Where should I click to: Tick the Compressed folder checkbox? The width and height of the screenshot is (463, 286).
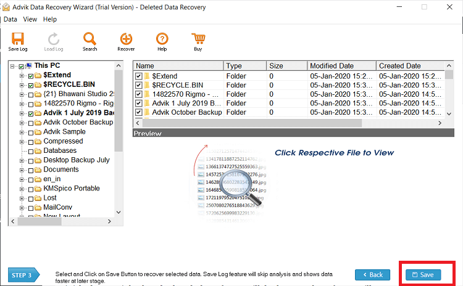coord(31,142)
